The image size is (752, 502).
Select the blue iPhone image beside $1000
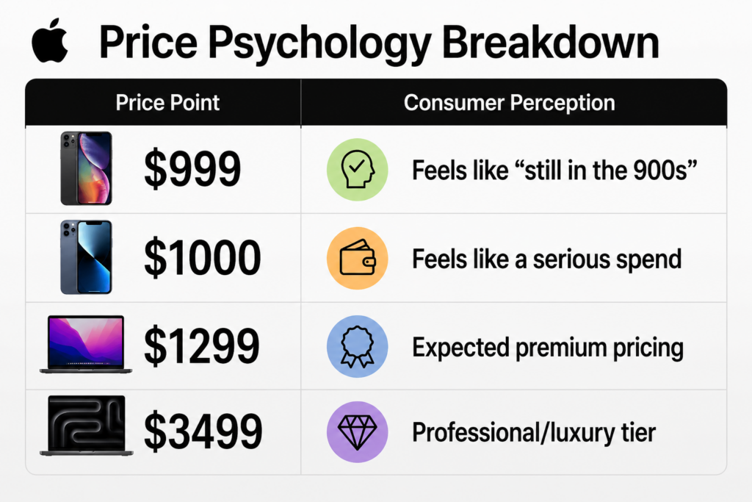coord(87,257)
